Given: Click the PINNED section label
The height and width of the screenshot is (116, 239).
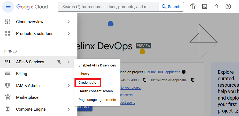Looking at the screenshot, I should point(10,51).
